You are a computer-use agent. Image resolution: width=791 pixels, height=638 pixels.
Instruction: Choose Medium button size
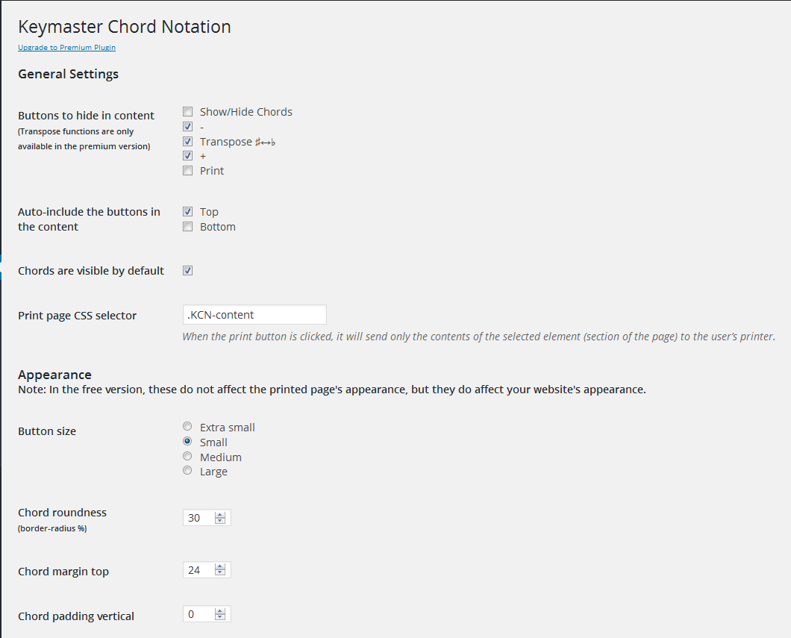[x=187, y=457]
